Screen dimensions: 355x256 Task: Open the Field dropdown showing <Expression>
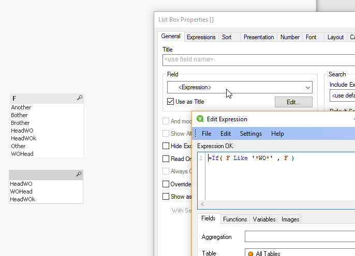click(x=240, y=87)
